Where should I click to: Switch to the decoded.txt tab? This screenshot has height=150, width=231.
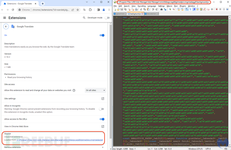(x=152, y=14)
